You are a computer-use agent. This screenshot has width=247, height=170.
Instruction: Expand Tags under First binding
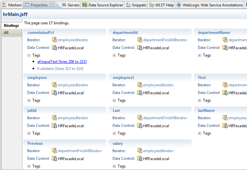(x=200, y=101)
